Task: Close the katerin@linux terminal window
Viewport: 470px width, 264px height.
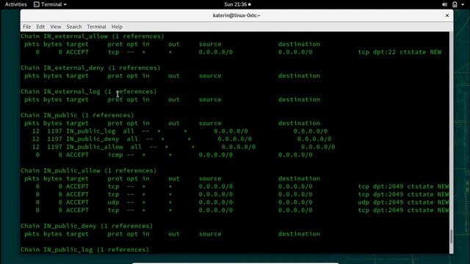Action: [x=447, y=15]
